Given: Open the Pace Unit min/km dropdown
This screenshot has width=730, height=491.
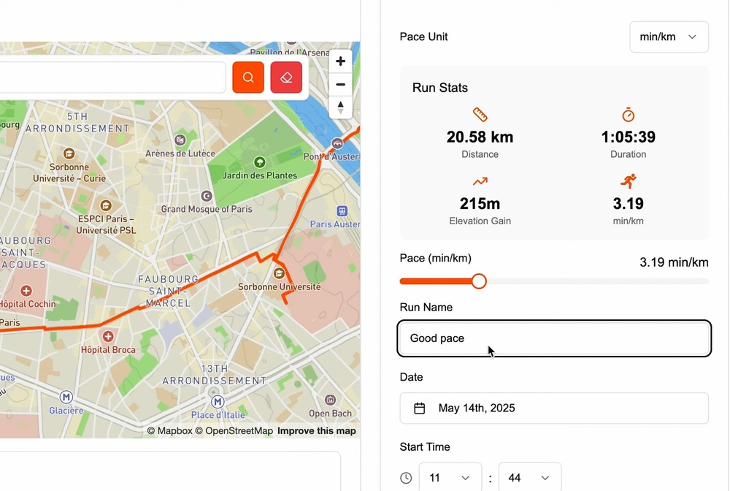Looking at the screenshot, I should (669, 37).
